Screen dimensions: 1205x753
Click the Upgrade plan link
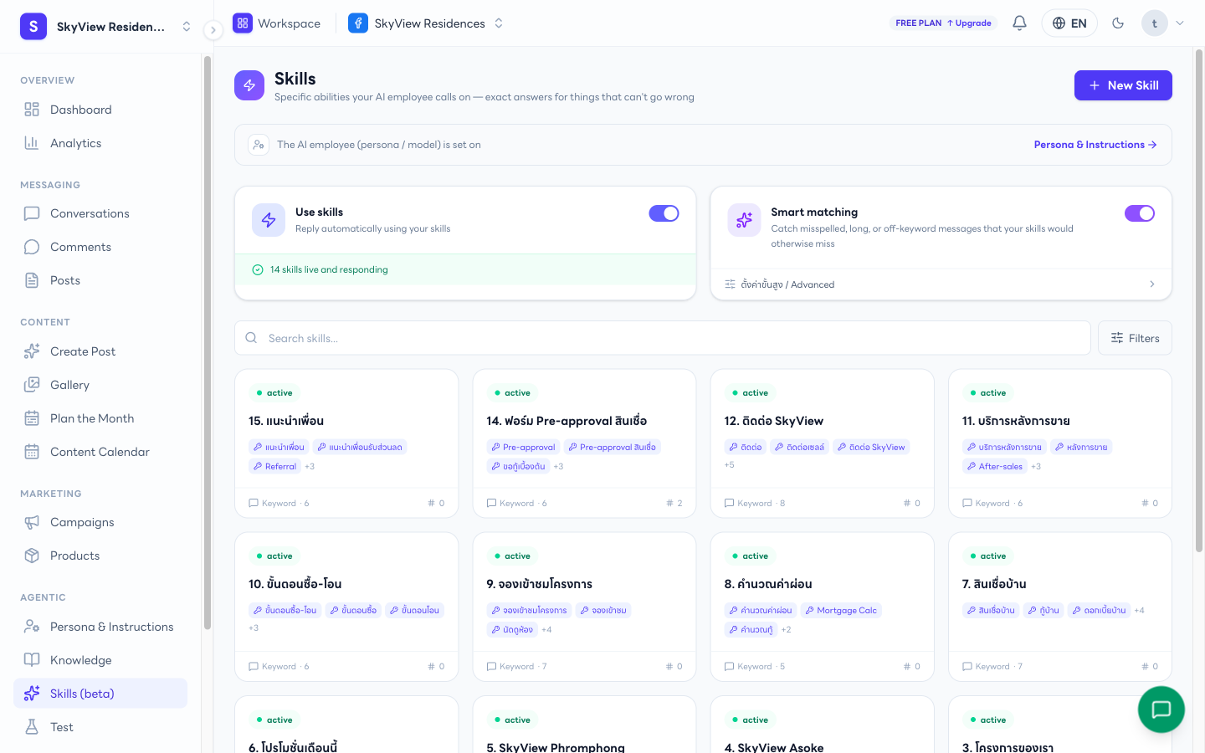click(969, 23)
